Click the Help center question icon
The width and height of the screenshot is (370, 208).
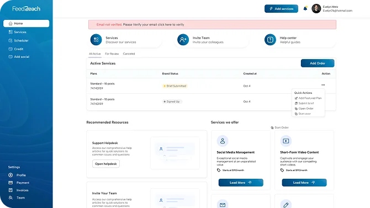(x=270, y=40)
